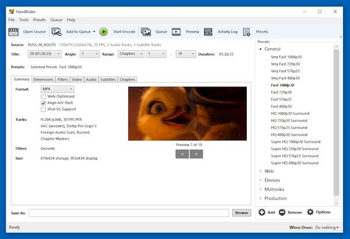
Task: Click the Activity Log icon
Action: [208, 32]
